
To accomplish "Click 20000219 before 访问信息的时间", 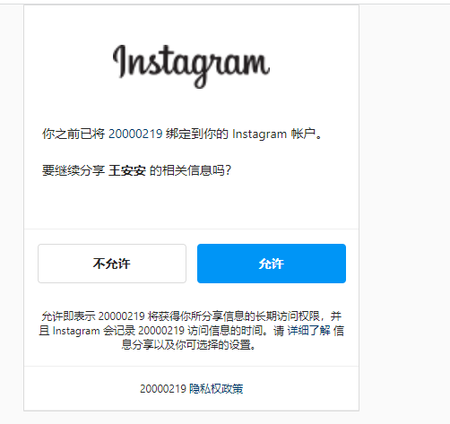I will click(x=161, y=331).
